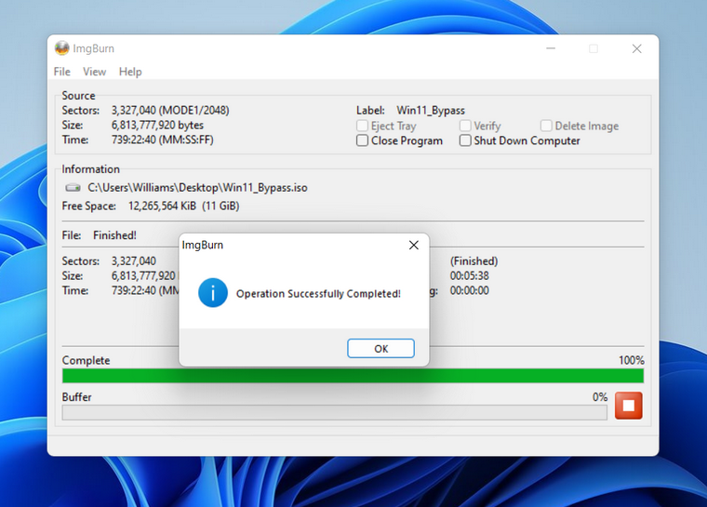Open the File menu
707x507 pixels.
click(x=61, y=72)
